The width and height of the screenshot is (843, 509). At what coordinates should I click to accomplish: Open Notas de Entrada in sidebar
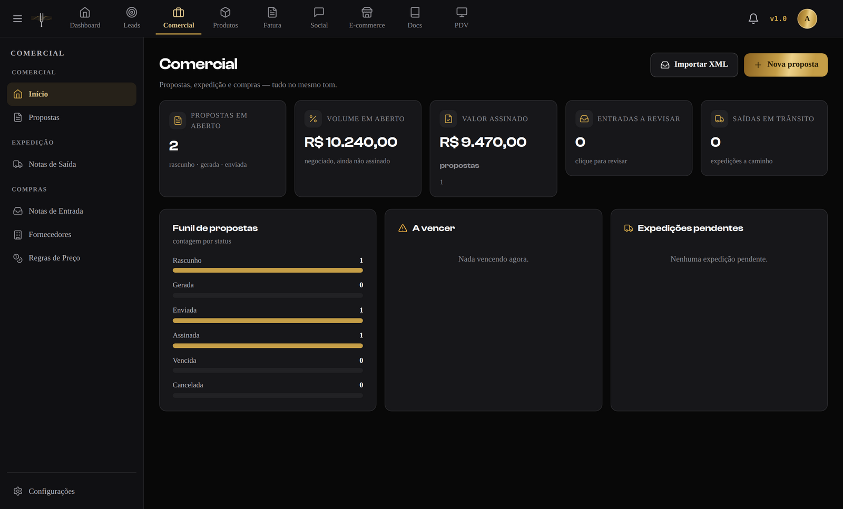pos(72,211)
